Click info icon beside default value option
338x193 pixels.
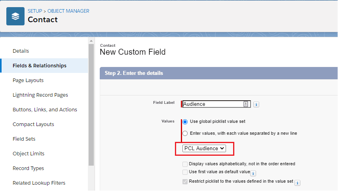click(253, 173)
